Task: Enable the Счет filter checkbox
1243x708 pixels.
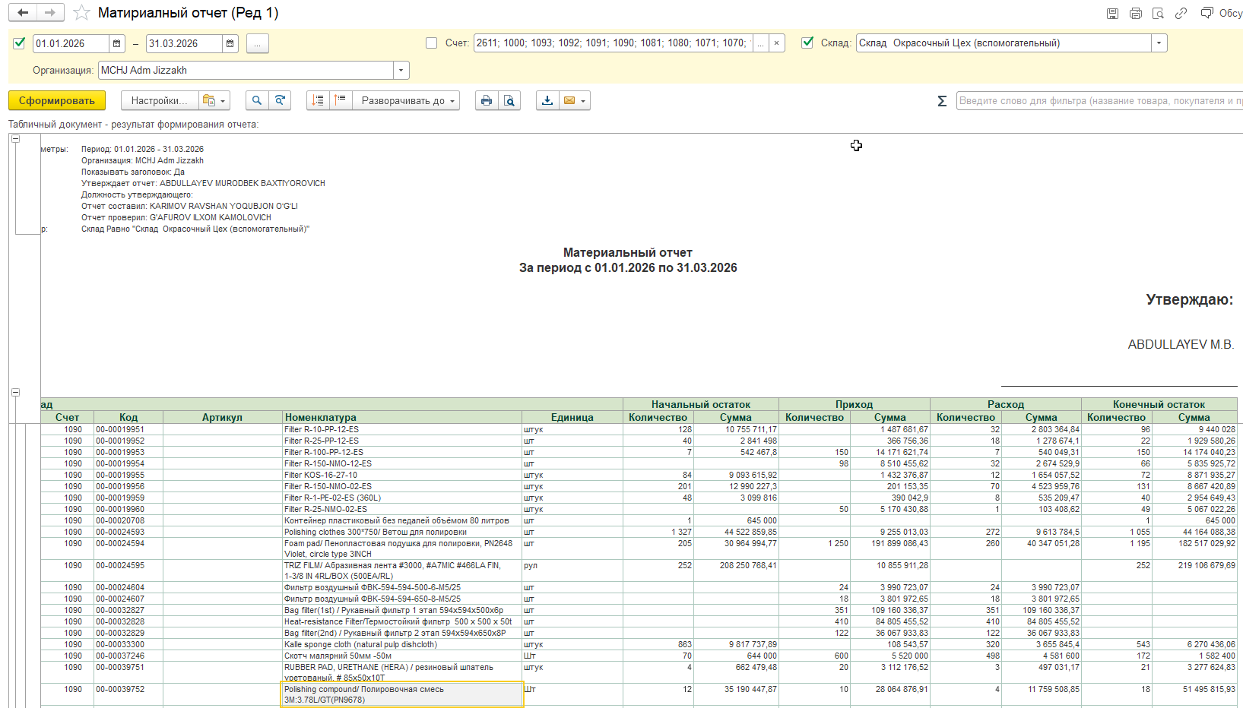Action: pos(431,43)
